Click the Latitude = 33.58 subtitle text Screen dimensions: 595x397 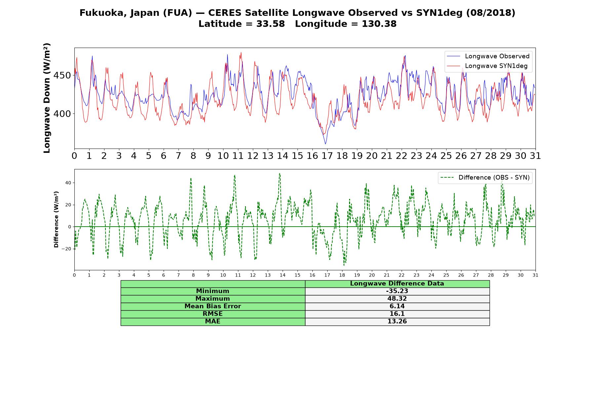point(241,24)
